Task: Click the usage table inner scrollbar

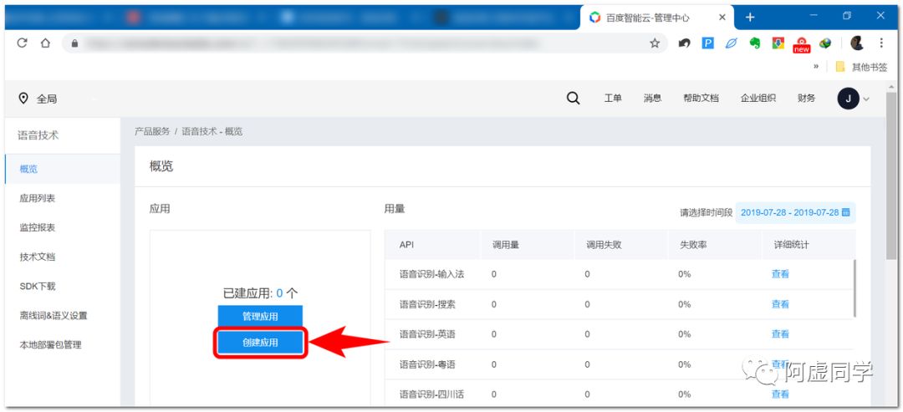Action: (x=854, y=288)
